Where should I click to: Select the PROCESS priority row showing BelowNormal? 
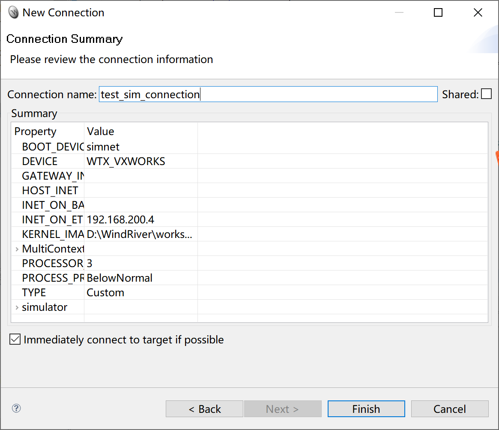(x=119, y=278)
